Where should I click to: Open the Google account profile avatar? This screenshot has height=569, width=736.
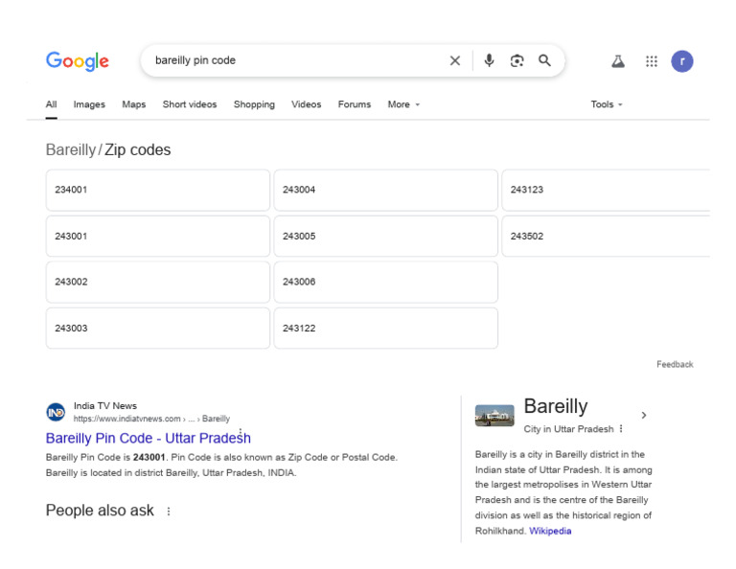click(682, 61)
